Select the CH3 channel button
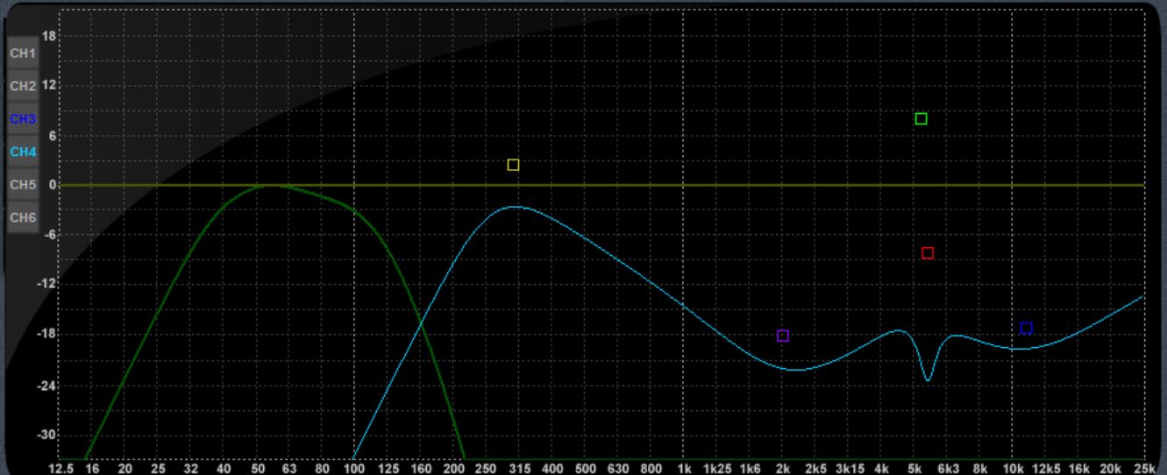This screenshot has height=475, width=1167. (23, 118)
